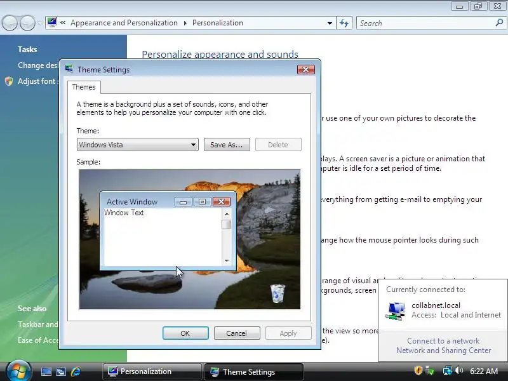The image size is (508, 381).
Task: Click the Window Text sample area
Action: (124, 213)
